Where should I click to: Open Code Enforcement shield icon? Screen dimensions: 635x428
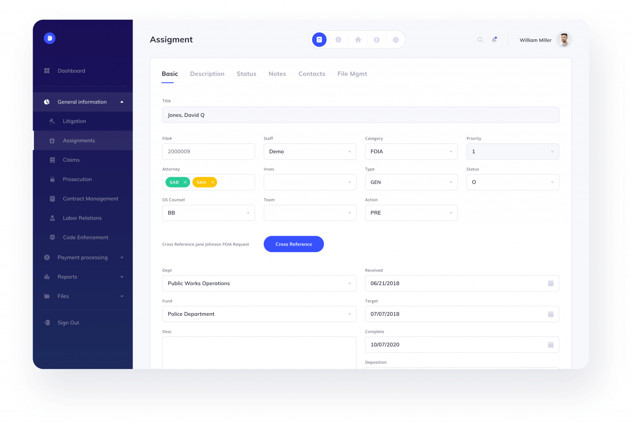point(52,237)
